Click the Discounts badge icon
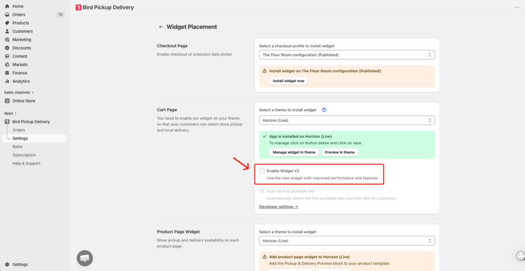The image size is (525, 271). 7,48
